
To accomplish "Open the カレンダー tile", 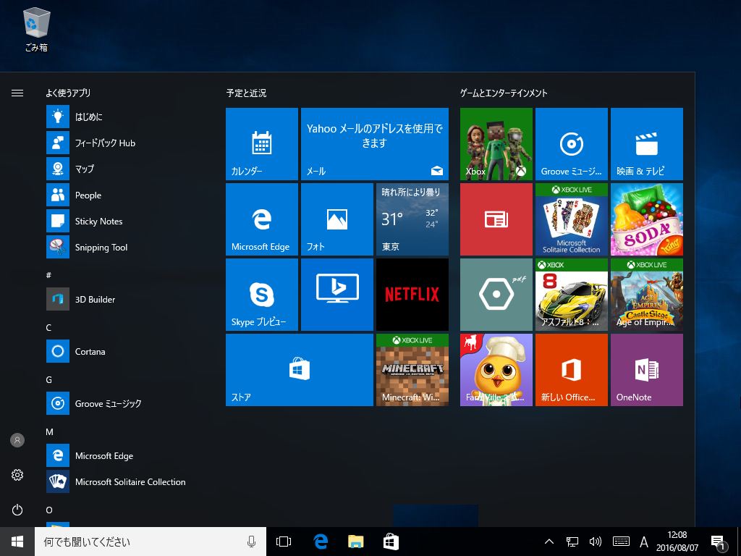I will [261, 144].
